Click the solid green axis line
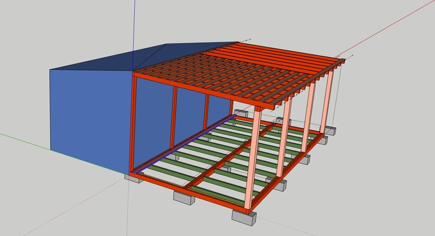This screenshot has width=435, height=236. pos(25,141)
